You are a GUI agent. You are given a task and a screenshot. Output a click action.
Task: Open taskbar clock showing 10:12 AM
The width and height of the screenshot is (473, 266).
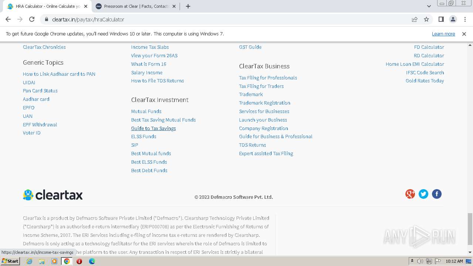(454, 261)
